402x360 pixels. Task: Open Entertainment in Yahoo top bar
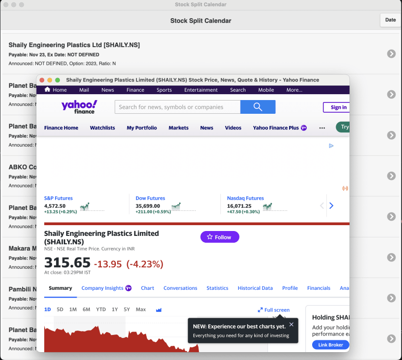point(201,90)
